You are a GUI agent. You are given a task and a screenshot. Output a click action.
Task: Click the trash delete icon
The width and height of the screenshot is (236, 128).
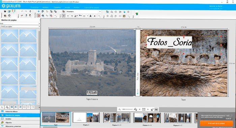click(30, 11)
